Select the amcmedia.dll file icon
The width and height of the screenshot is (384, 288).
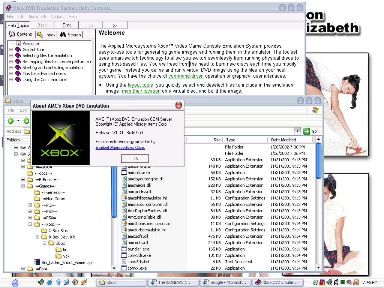[x=124, y=185]
